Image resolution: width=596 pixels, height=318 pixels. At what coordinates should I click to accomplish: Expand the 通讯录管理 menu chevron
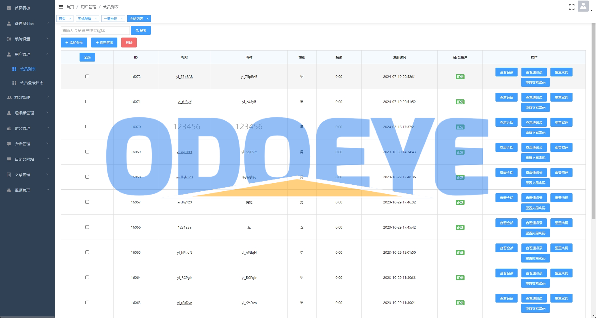48,112
